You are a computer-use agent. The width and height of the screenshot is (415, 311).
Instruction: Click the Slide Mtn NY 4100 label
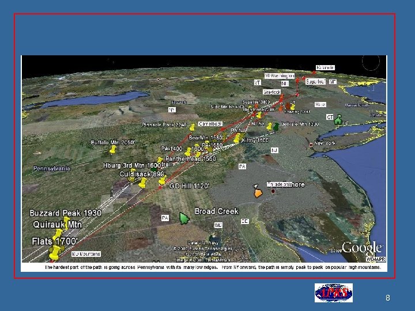(x=227, y=107)
